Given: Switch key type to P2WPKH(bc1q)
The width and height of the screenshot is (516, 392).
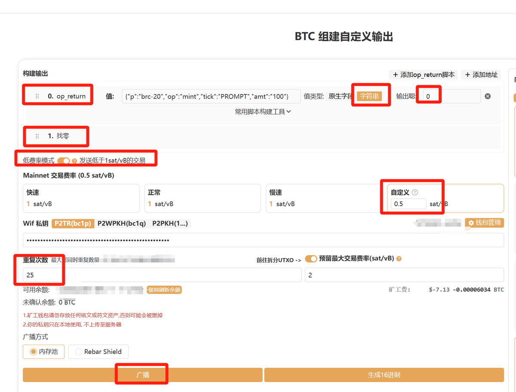Looking at the screenshot, I should tap(122, 223).
